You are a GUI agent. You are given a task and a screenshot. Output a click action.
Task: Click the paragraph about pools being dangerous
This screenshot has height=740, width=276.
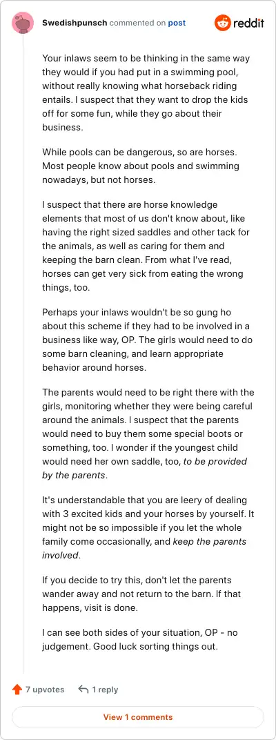(x=141, y=166)
